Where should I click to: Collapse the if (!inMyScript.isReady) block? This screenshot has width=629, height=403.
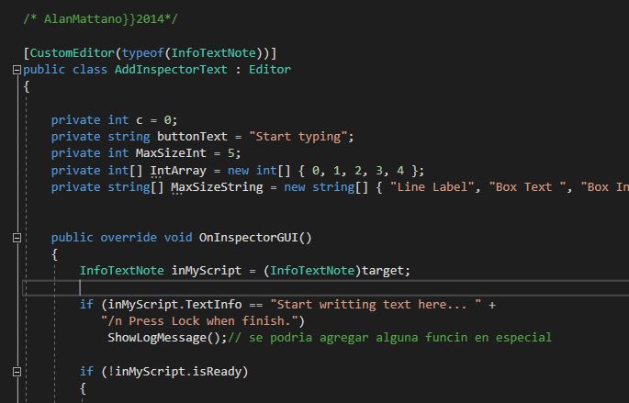(17, 372)
